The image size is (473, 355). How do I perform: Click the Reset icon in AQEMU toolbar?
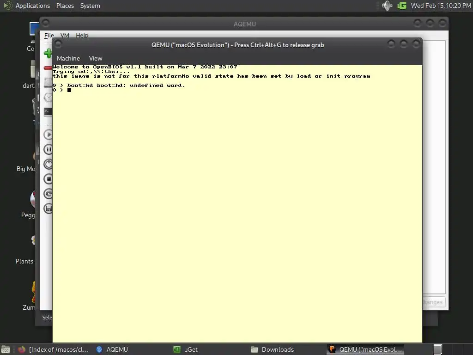pyautogui.click(x=48, y=194)
